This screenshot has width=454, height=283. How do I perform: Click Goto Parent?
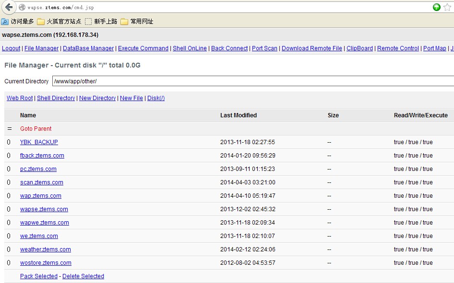[36, 128]
